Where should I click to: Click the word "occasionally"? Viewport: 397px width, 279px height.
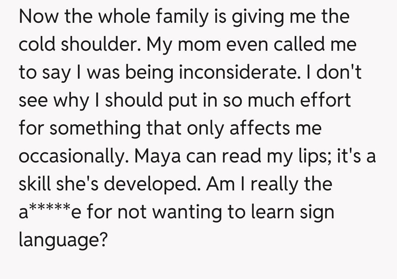[73, 156]
